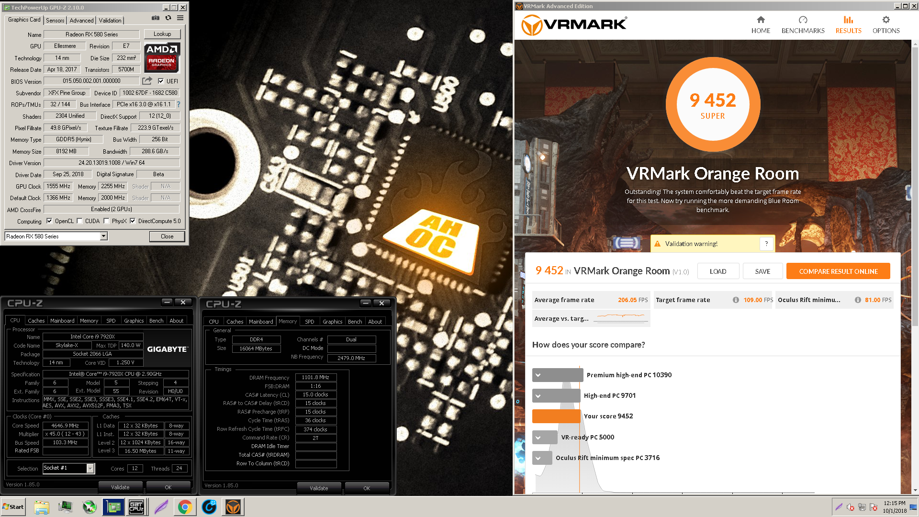
Task: Click LOAD result button in VRMark
Action: pyautogui.click(x=718, y=271)
